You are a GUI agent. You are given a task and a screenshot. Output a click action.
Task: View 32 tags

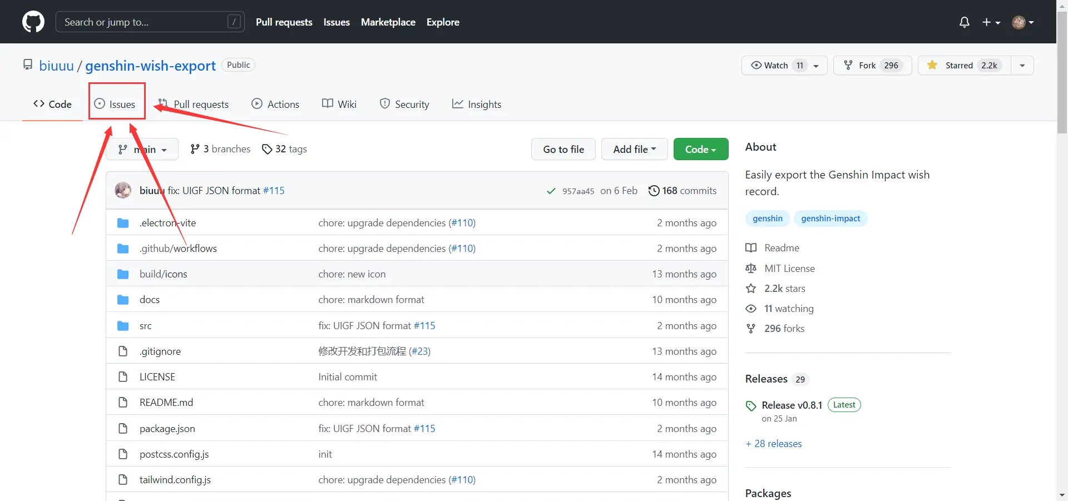click(284, 149)
